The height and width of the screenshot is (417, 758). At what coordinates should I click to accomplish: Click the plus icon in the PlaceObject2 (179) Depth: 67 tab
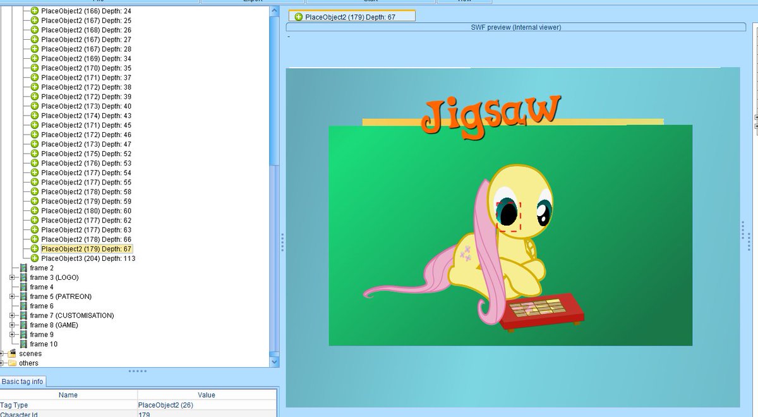pyautogui.click(x=299, y=17)
